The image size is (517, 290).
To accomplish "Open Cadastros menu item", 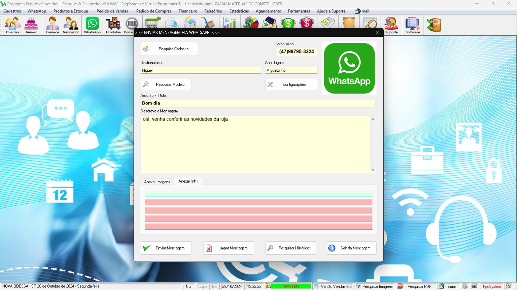I will pos(12,11).
